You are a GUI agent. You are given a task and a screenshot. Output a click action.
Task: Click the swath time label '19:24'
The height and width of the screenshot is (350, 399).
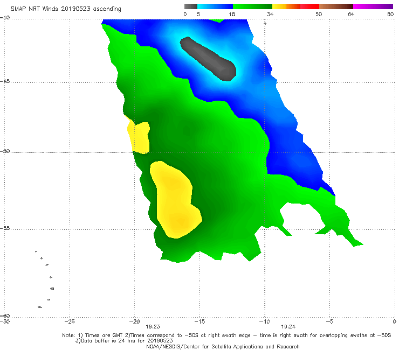288,327
